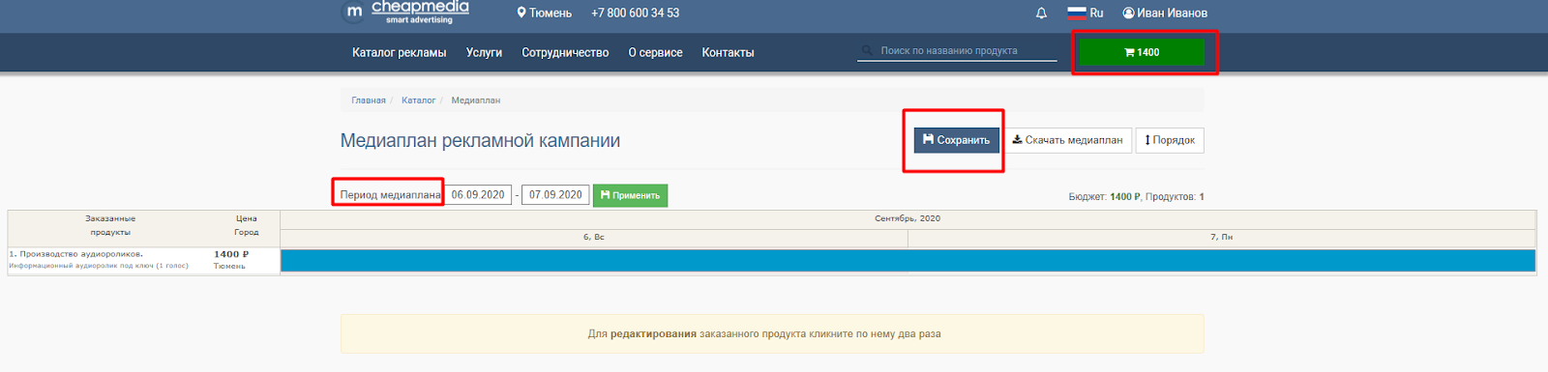
Task: Click the Порядок button
Action: (x=1170, y=140)
